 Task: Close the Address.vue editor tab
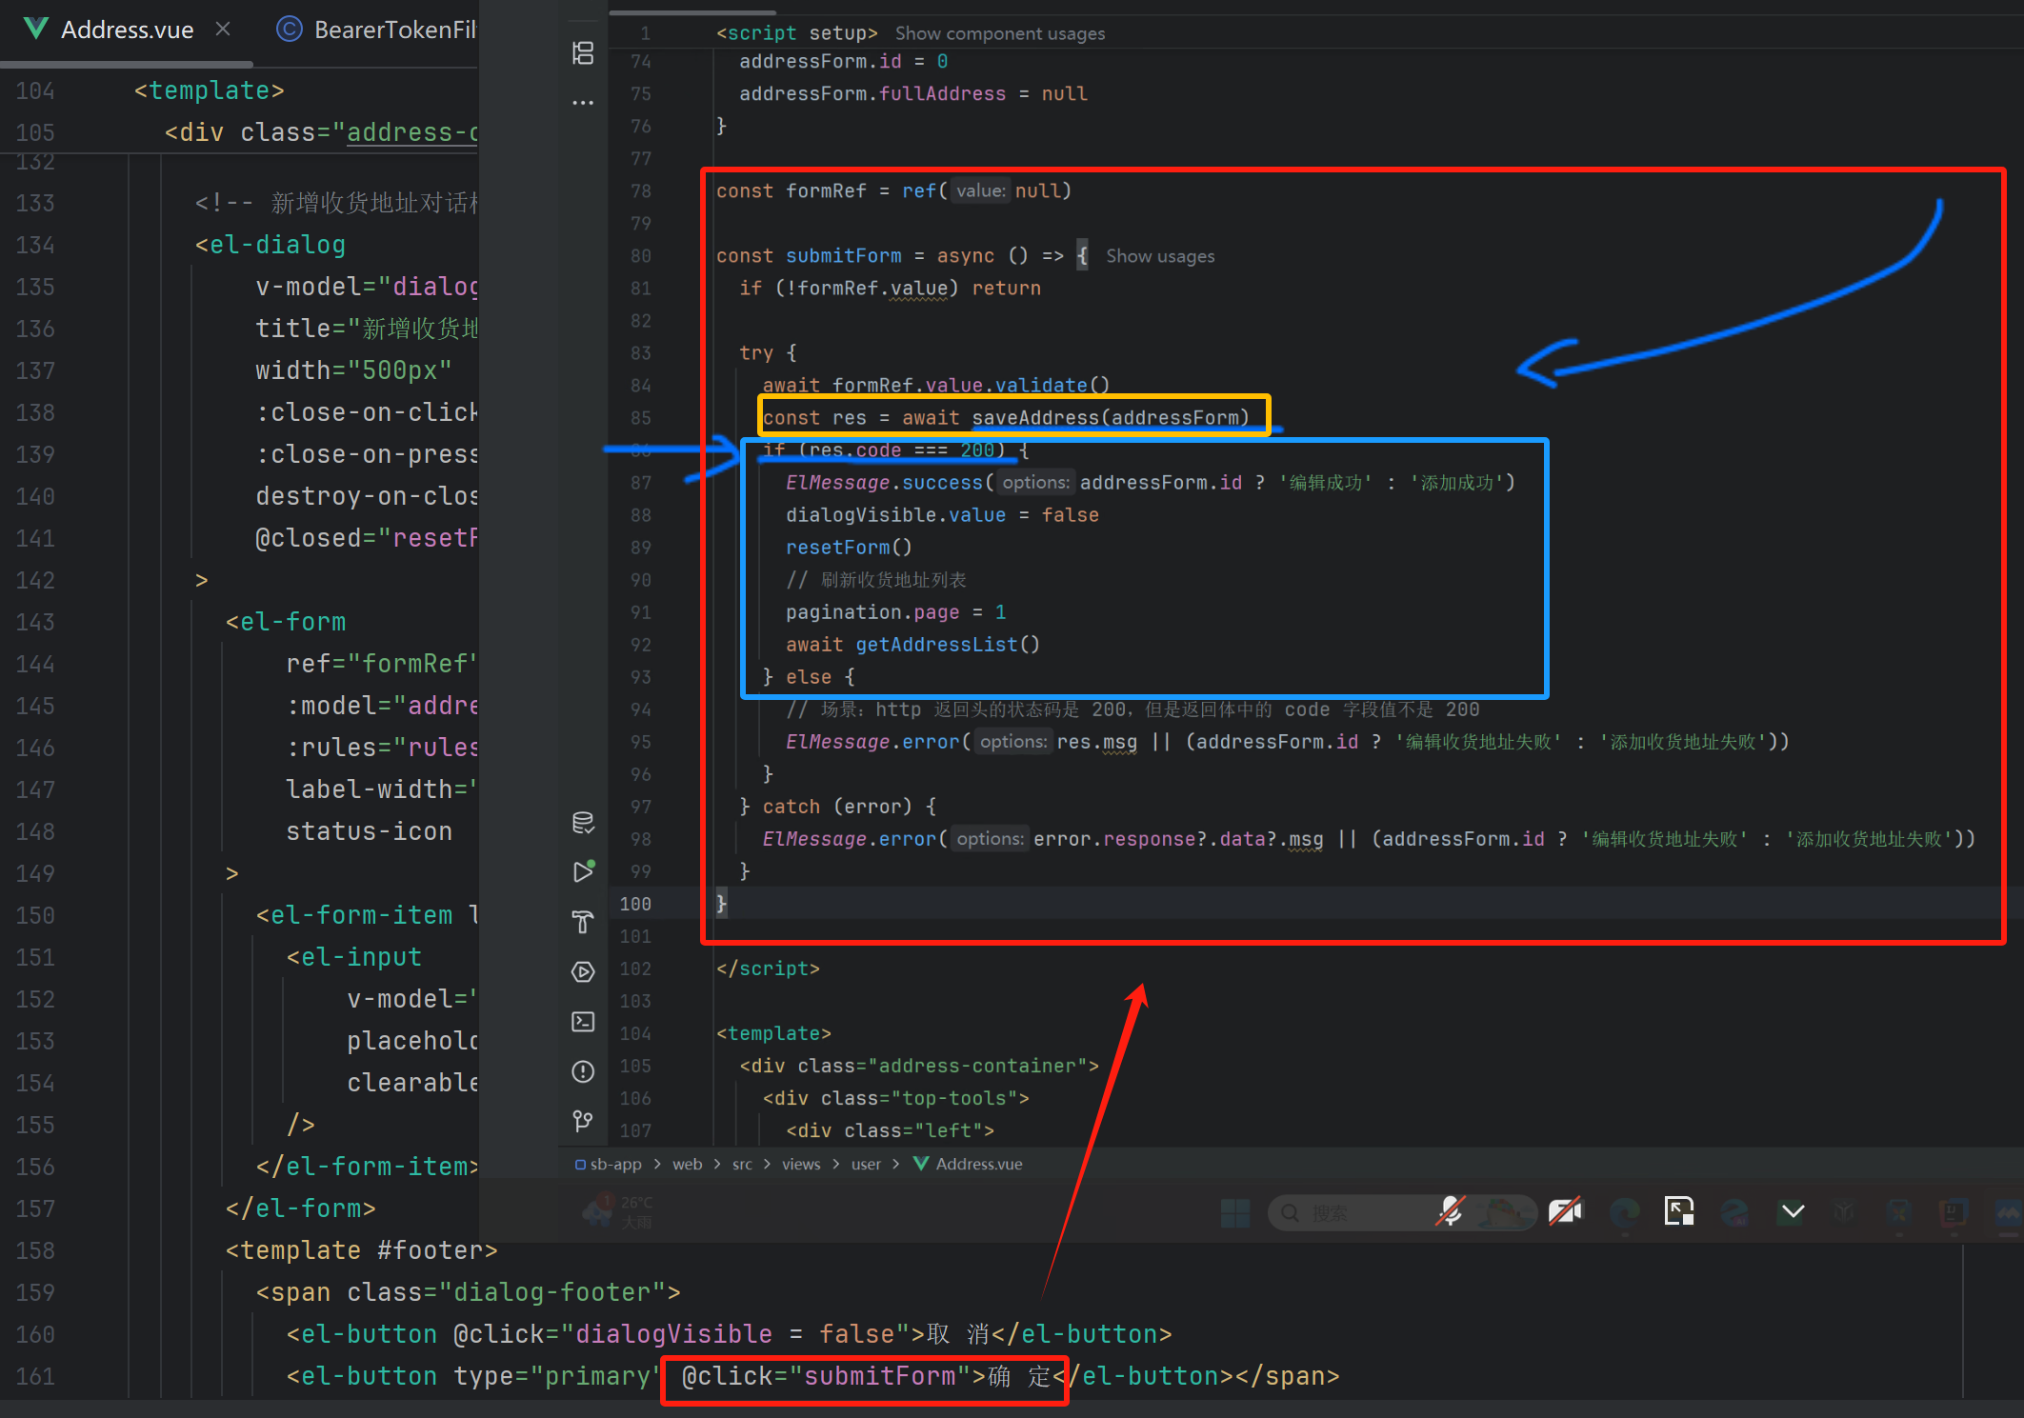(x=223, y=30)
